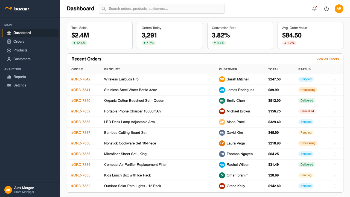Image resolution: width=350 pixels, height=197 pixels.
Task: Open the notifications bell
Action: tap(314, 9)
